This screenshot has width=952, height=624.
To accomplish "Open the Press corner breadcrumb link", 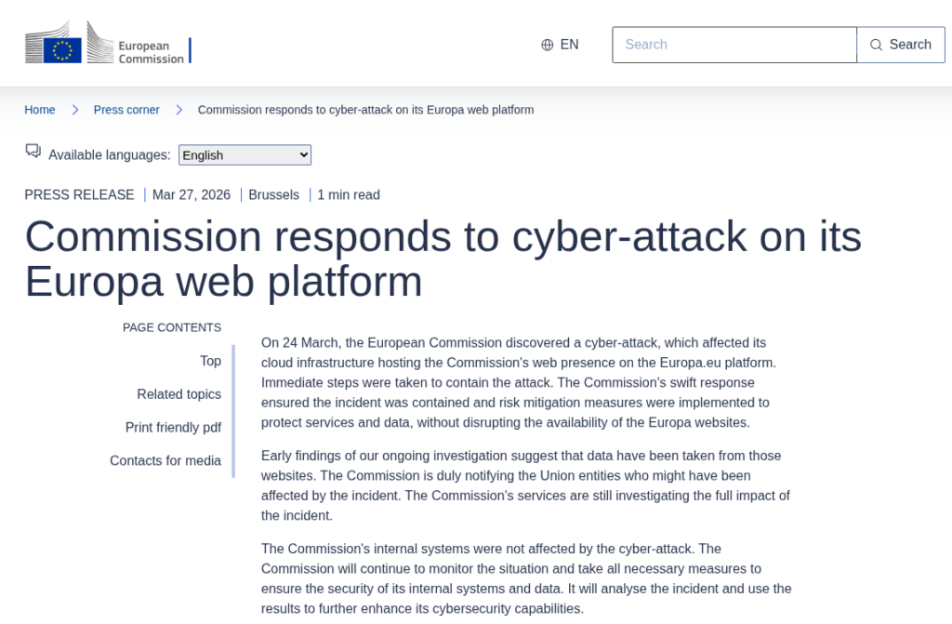I will [x=126, y=110].
